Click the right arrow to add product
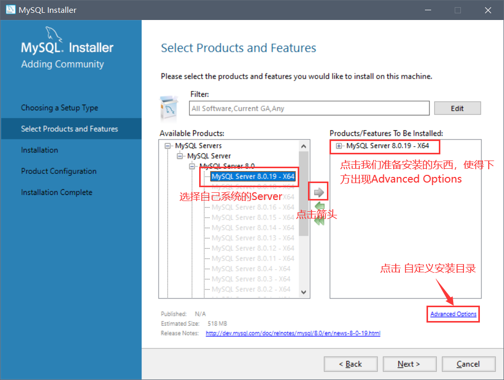Image resolution: width=504 pixels, height=380 pixels. click(x=319, y=192)
